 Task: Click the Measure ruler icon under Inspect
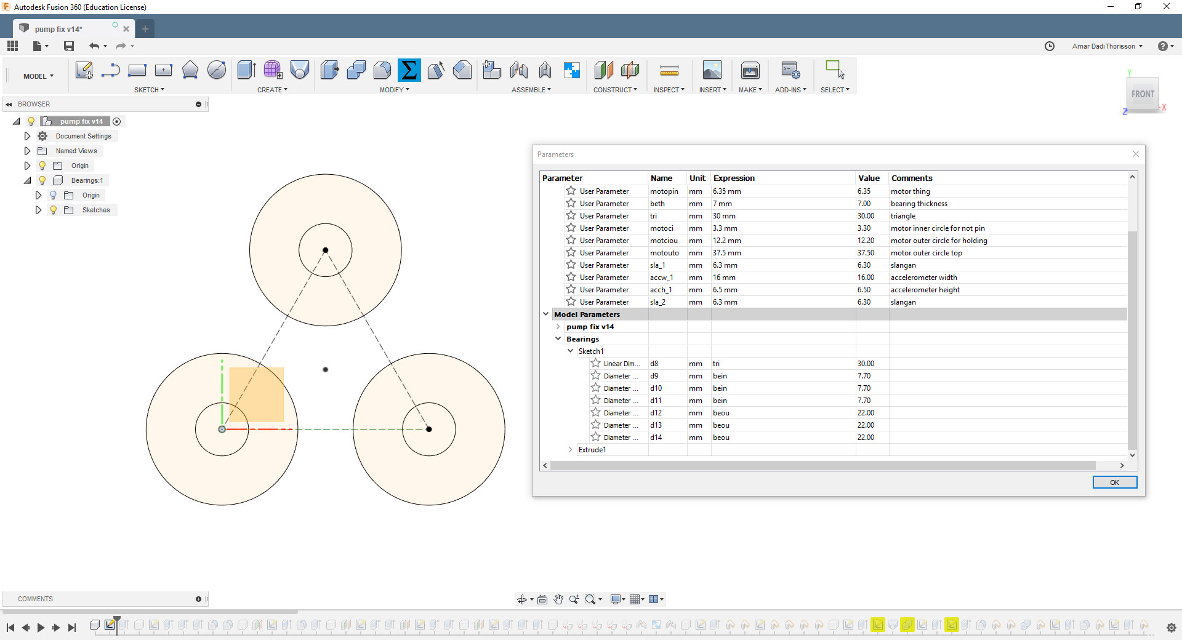point(669,70)
